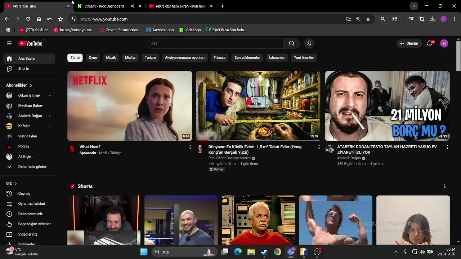The width and height of the screenshot is (461, 259).
Task: Open the YouTube account avatar menu
Action: click(x=444, y=44)
